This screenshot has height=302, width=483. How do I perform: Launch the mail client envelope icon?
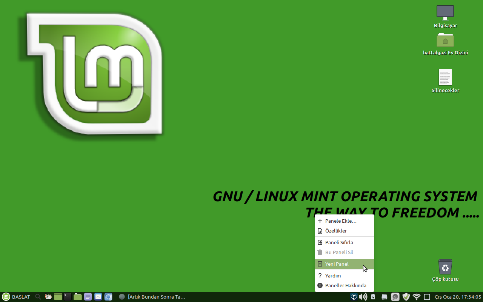[98, 297]
